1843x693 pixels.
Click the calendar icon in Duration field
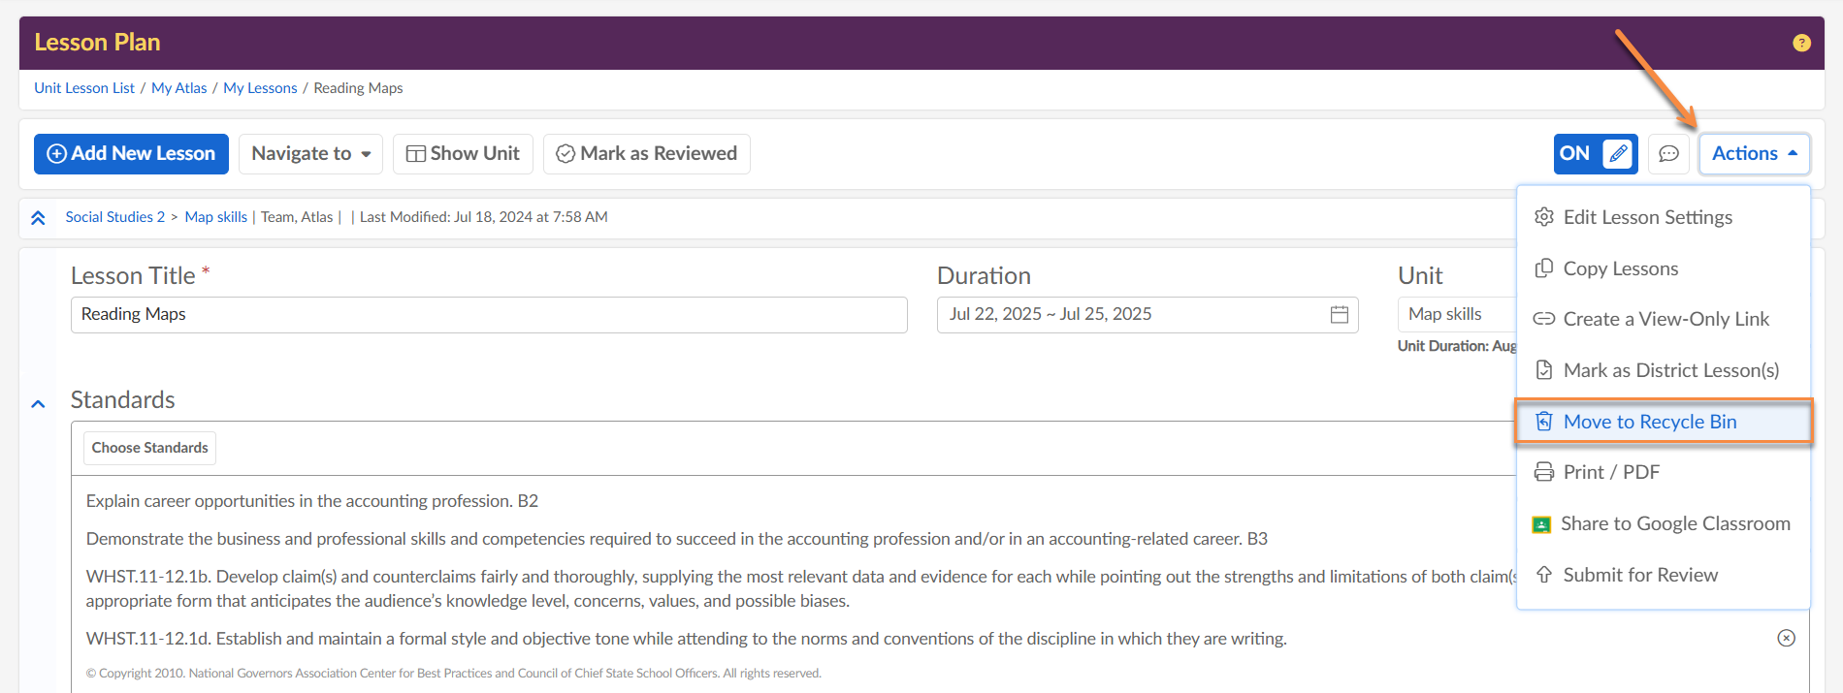pyautogui.click(x=1339, y=315)
